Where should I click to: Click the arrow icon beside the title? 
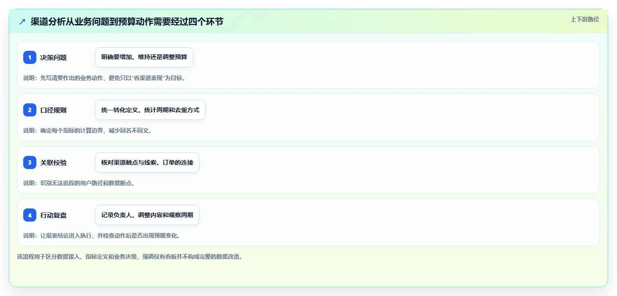tap(22, 21)
